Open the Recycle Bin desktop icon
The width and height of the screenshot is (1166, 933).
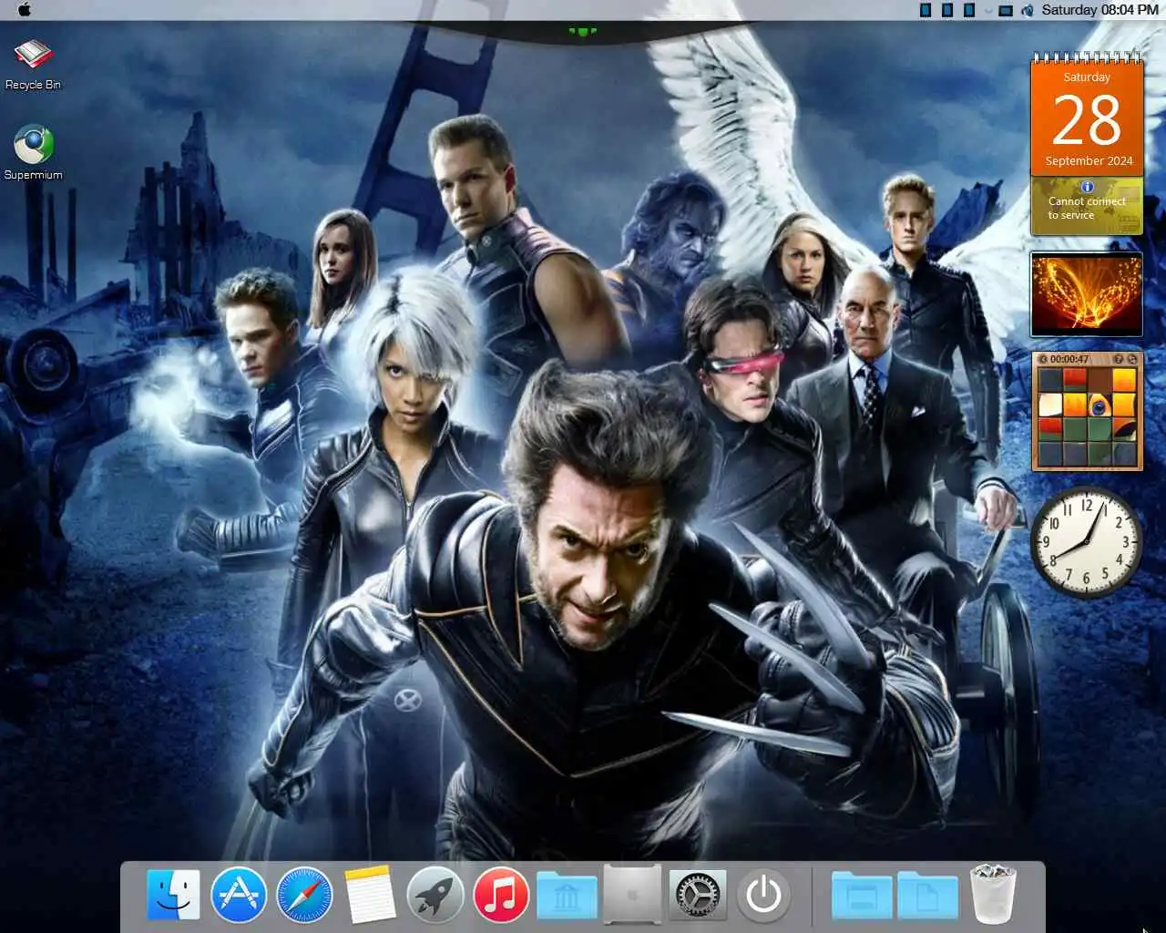(x=34, y=66)
